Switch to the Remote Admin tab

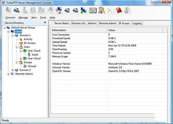[108, 23]
